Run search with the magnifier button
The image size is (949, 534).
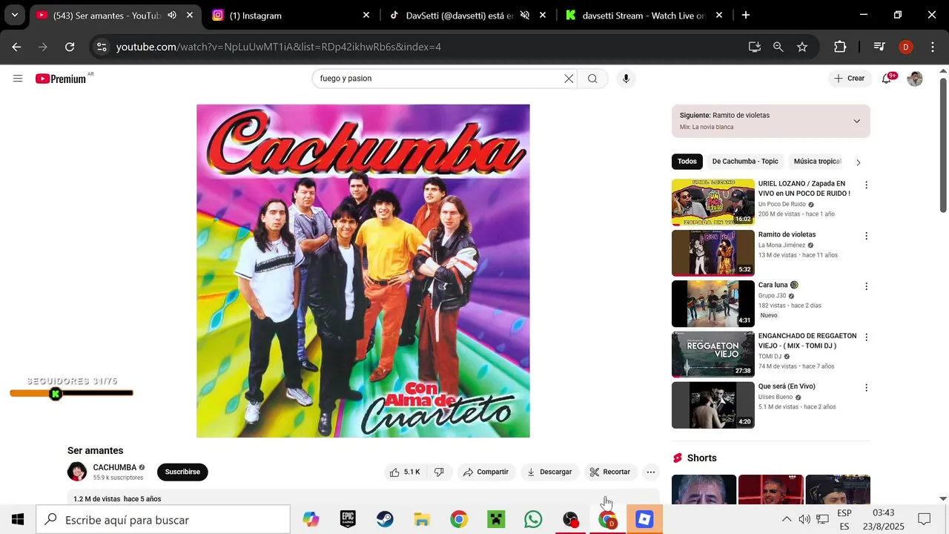pos(592,79)
